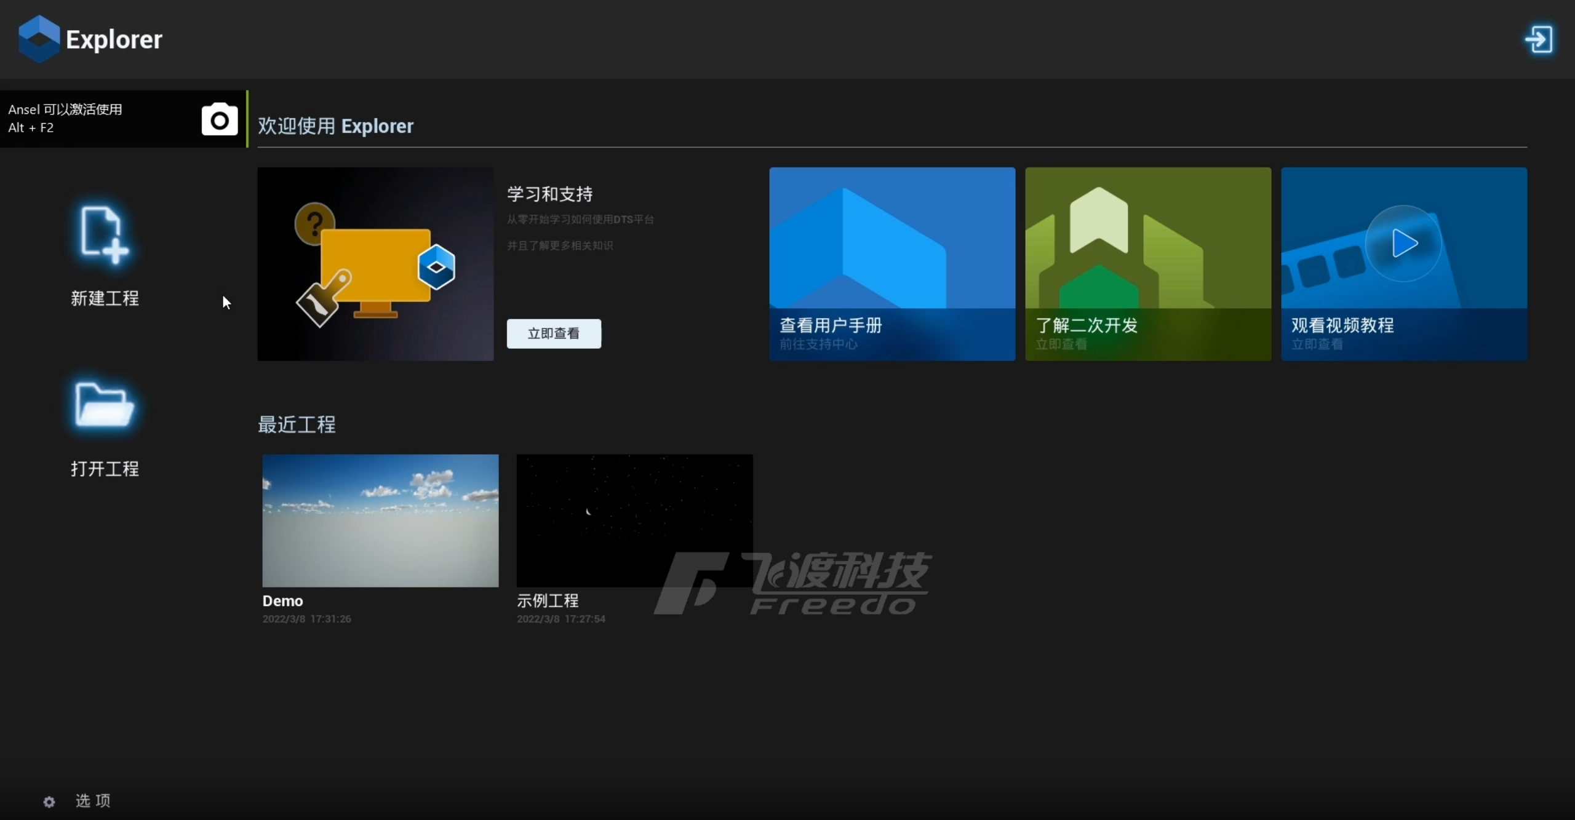Image resolution: width=1575 pixels, height=820 pixels.
Task: Click the settings gear icon
Action: 49,802
